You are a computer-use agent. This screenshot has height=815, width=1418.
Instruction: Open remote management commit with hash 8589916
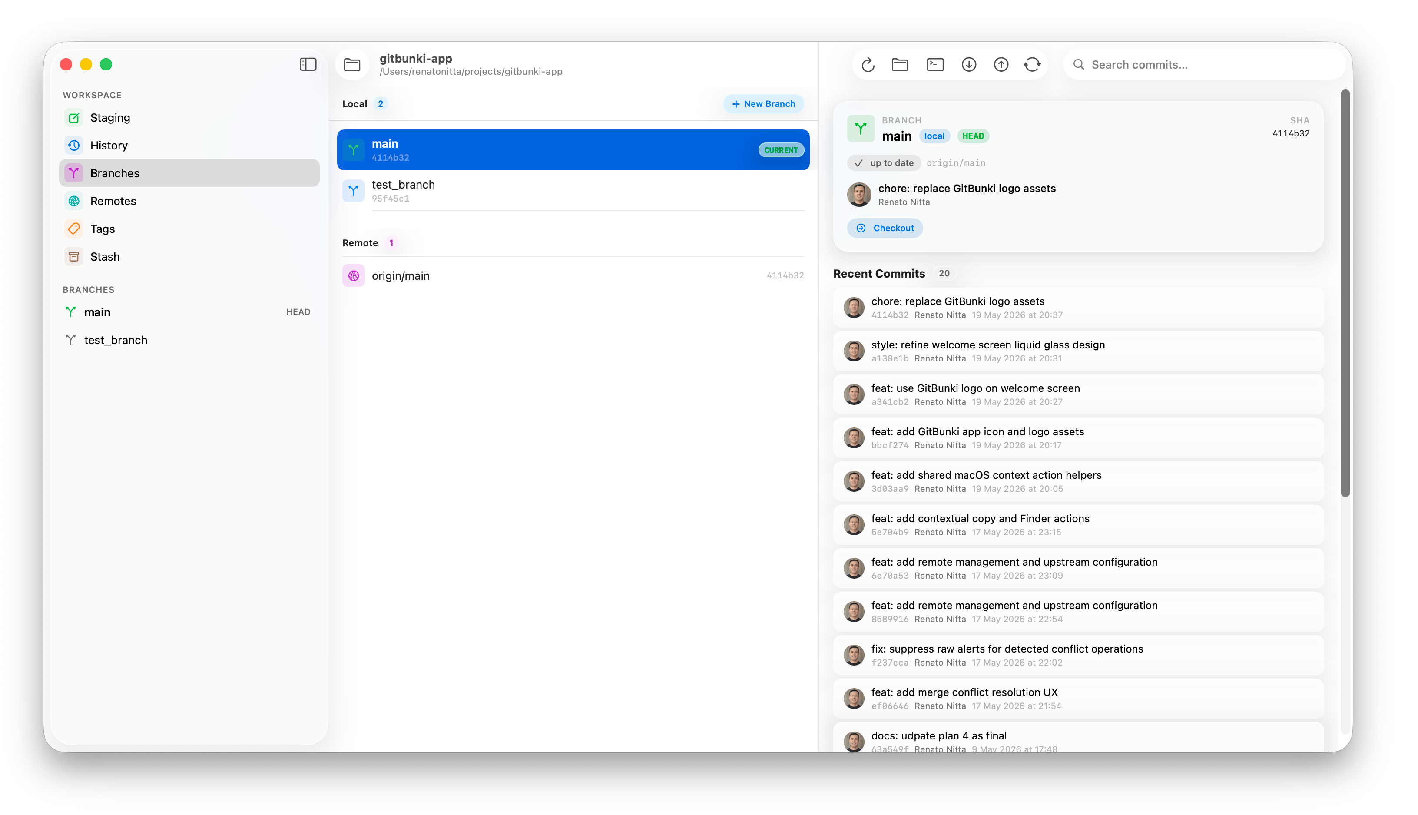click(1078, 612)
